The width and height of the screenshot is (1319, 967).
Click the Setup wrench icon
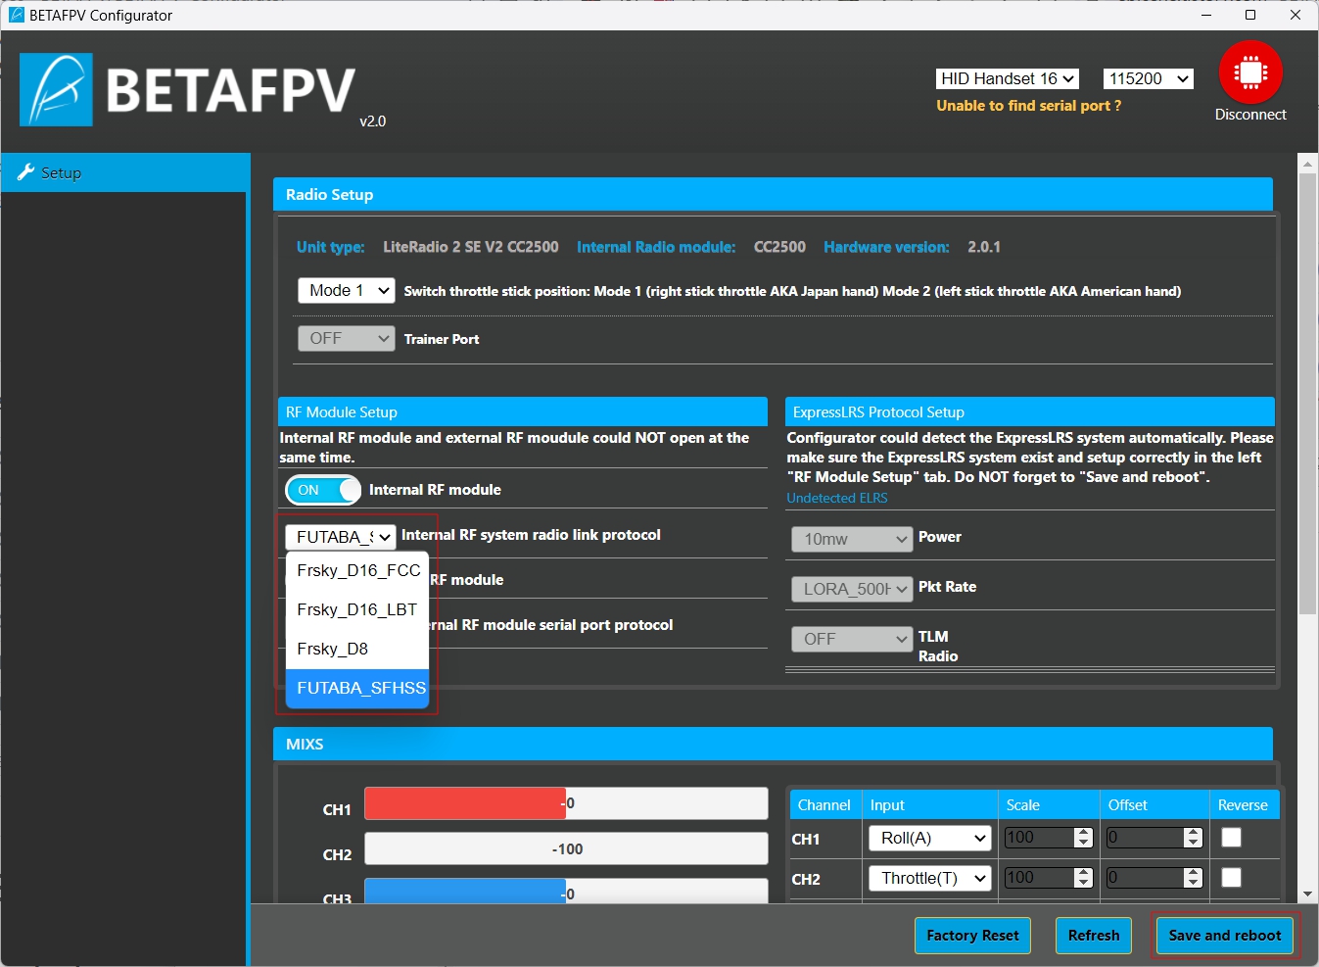point(25,172)
